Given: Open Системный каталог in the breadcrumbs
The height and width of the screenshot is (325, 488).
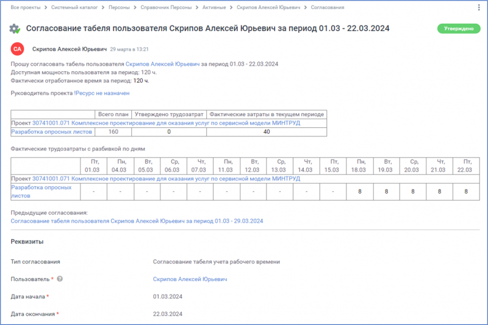Looking at the screenshot, I should tap(73, 7).
